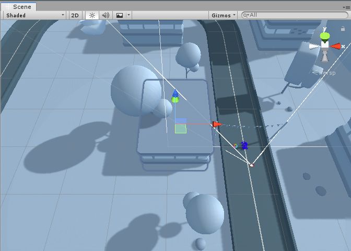This screenshot has width=351, height=251.
Task: Click the blue plane move square
Action: pyautogui.click(x=181, y=121)
